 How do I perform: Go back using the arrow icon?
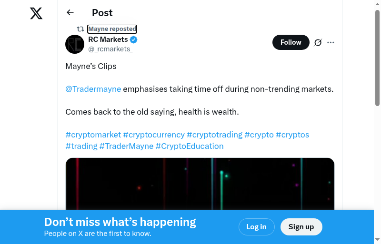click(x=70, y=13)
